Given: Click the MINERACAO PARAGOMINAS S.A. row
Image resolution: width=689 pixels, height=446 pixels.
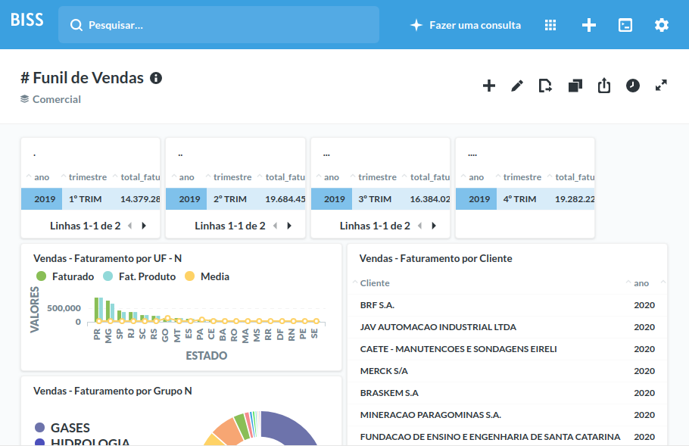Looking at the screenshot, I should [507, 415].
